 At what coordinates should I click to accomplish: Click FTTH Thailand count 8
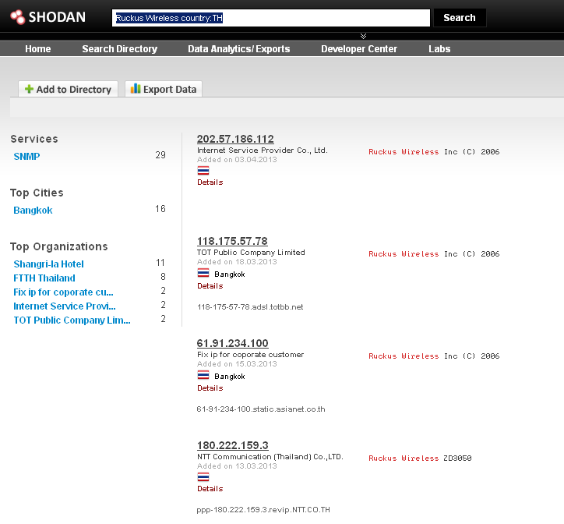pos(163,277)
